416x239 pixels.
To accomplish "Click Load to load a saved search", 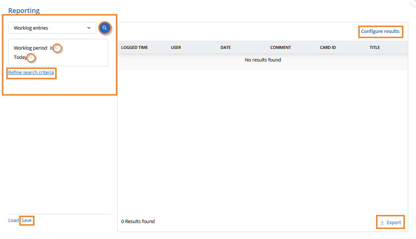I will [x=13, y=220].
